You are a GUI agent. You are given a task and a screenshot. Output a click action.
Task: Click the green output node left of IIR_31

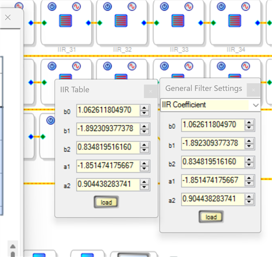[x=44, y=23]
